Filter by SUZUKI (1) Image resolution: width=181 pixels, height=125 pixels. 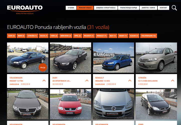point(134,36)
